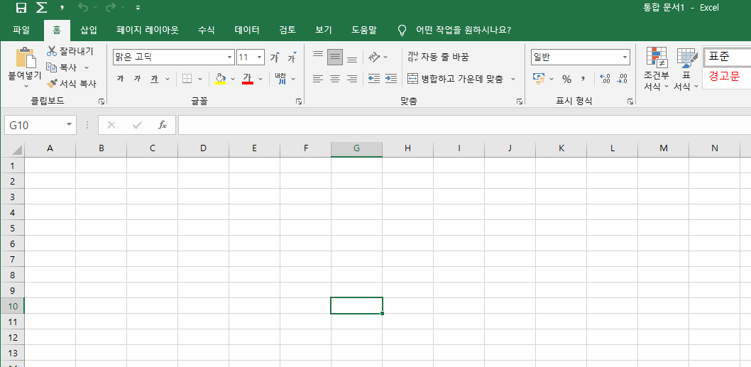Decrease font size with the small 가 icon
Image resolution: width=751 pixels, height=367 pixels.
pos(292,57)
